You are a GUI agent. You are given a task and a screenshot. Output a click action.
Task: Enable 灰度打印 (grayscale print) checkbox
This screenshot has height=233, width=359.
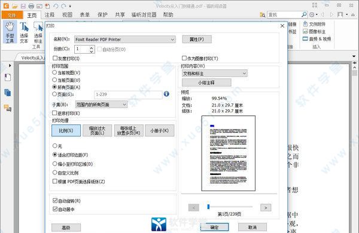(x=55, y=58)
